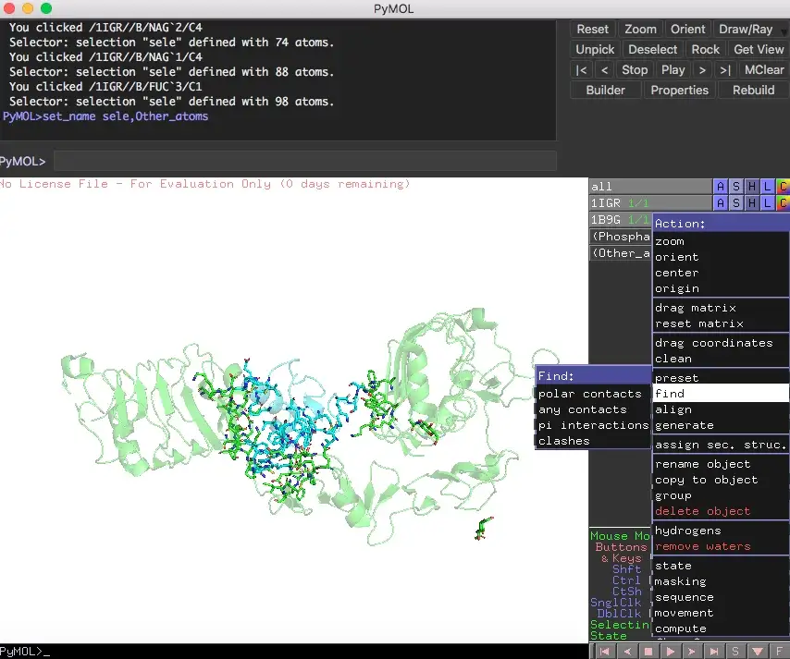This screenshot has width=790, height=659.
Task: Choose remove waters from Action menu
Action: 702,546
